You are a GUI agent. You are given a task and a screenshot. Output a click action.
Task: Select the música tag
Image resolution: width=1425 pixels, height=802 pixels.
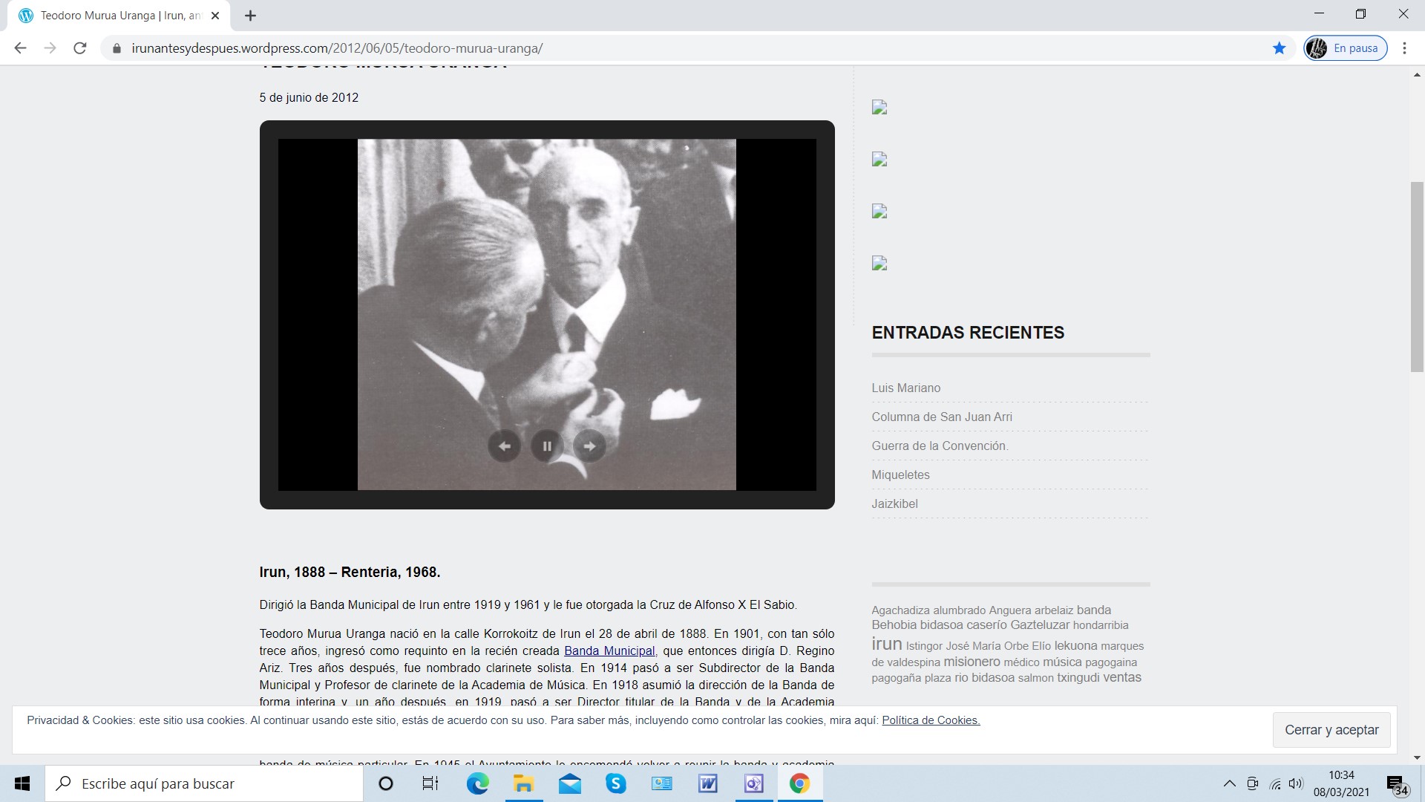1062,662
